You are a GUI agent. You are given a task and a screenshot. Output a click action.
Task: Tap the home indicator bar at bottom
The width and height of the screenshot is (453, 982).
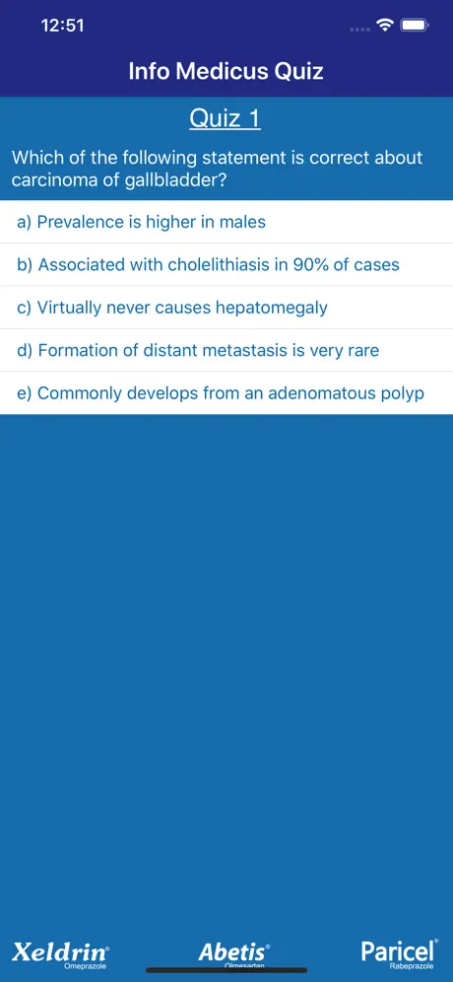(226, 970)
